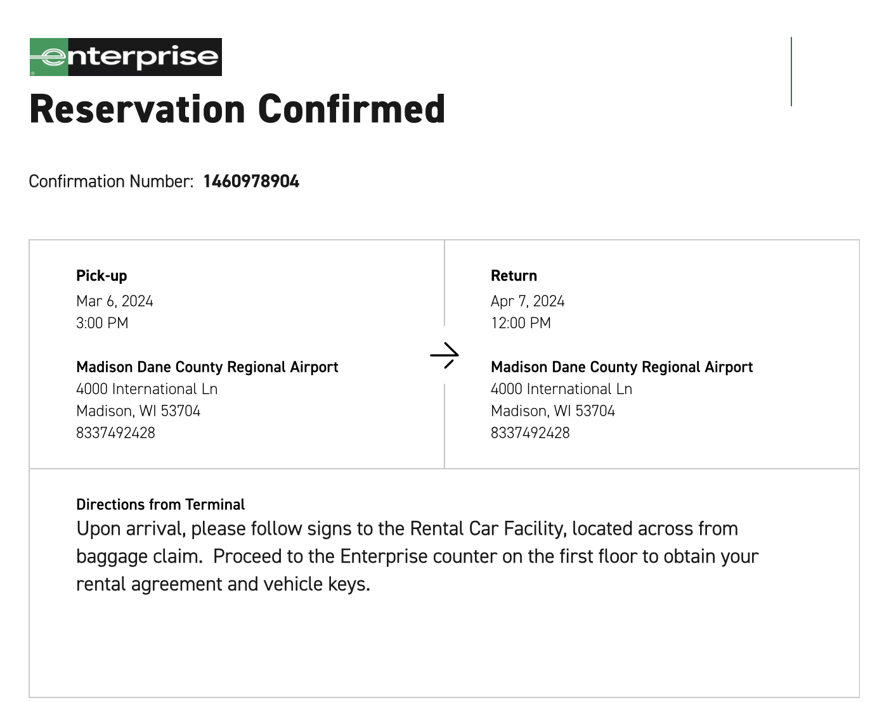The image size is (870, 702).
Task: Select confirmation number 1460978904
Action: point(251,182)
